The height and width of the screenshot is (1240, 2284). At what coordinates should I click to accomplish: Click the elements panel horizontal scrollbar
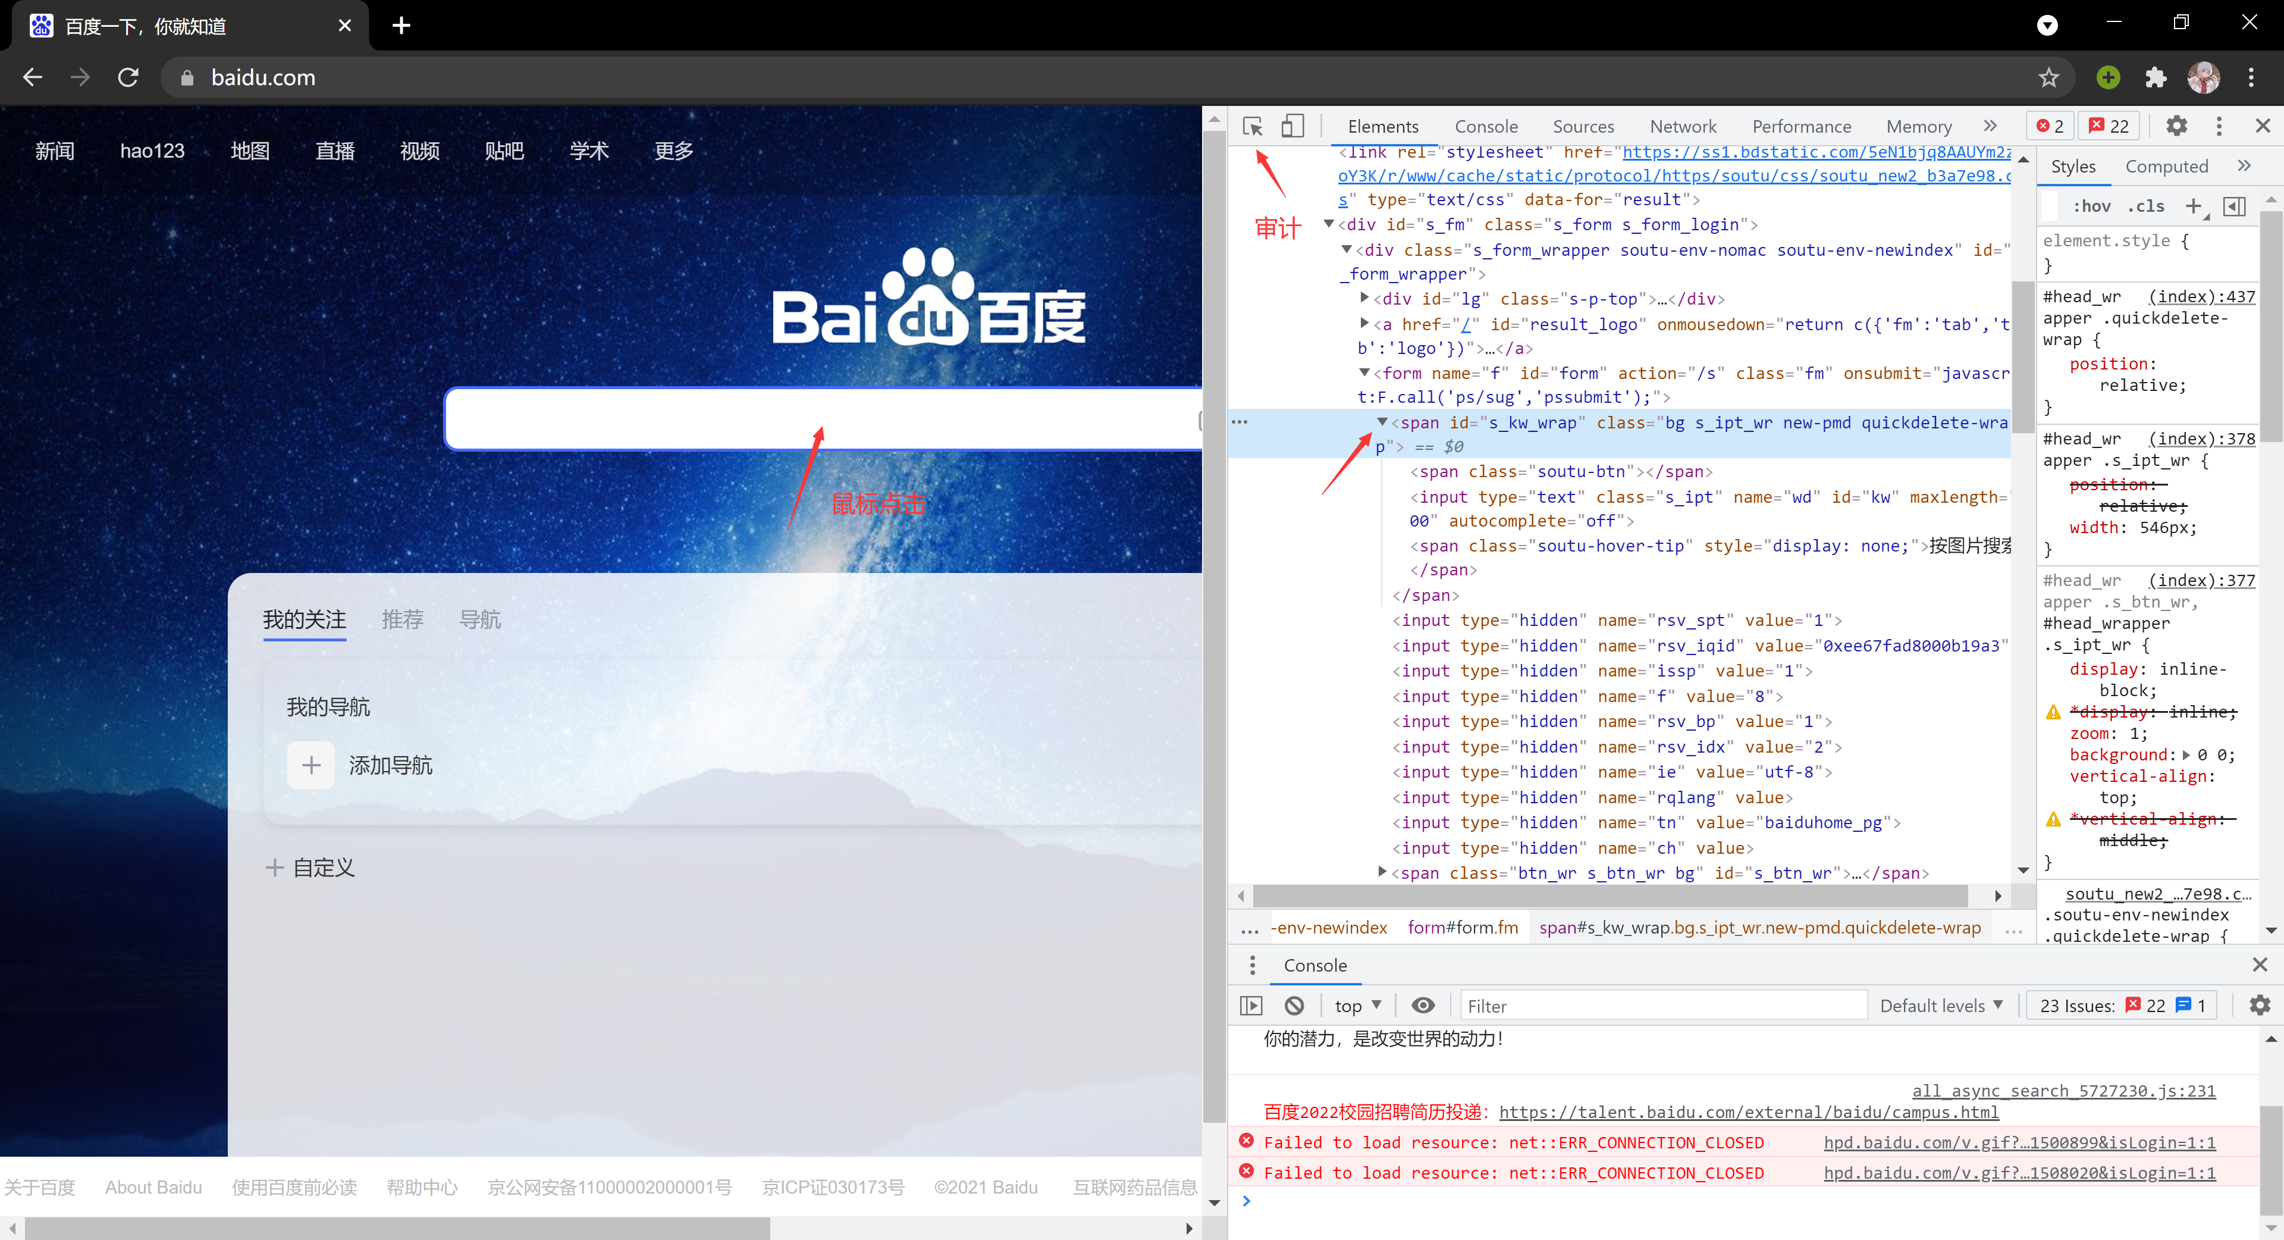1610,896
